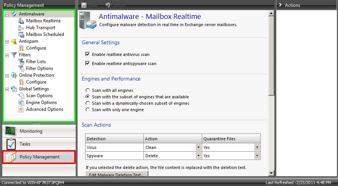Open the Policy Management section
The image size is (338, 186).
[x=39, y=157]
